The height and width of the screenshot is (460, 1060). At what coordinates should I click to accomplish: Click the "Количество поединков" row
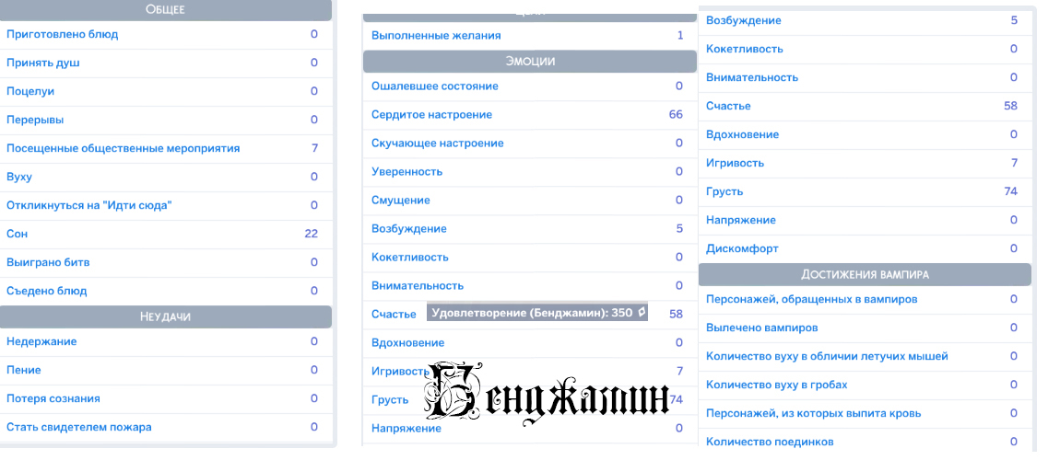(x=865, y=442)
